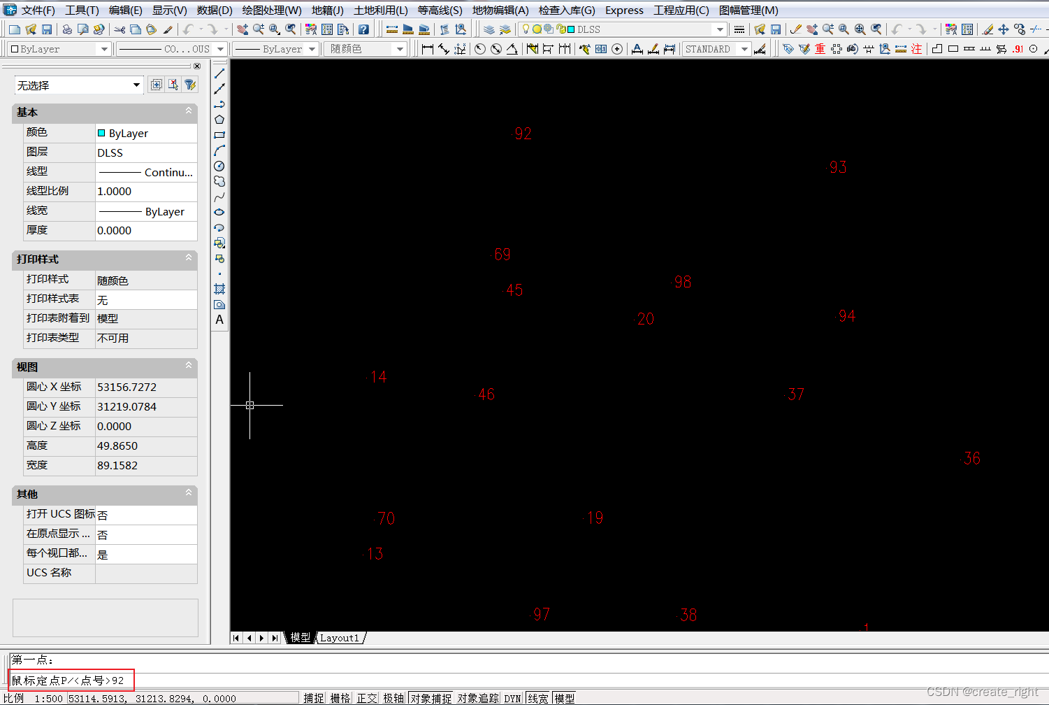Click the Print icon
1049x705 pixels.
tap(67, 29)
